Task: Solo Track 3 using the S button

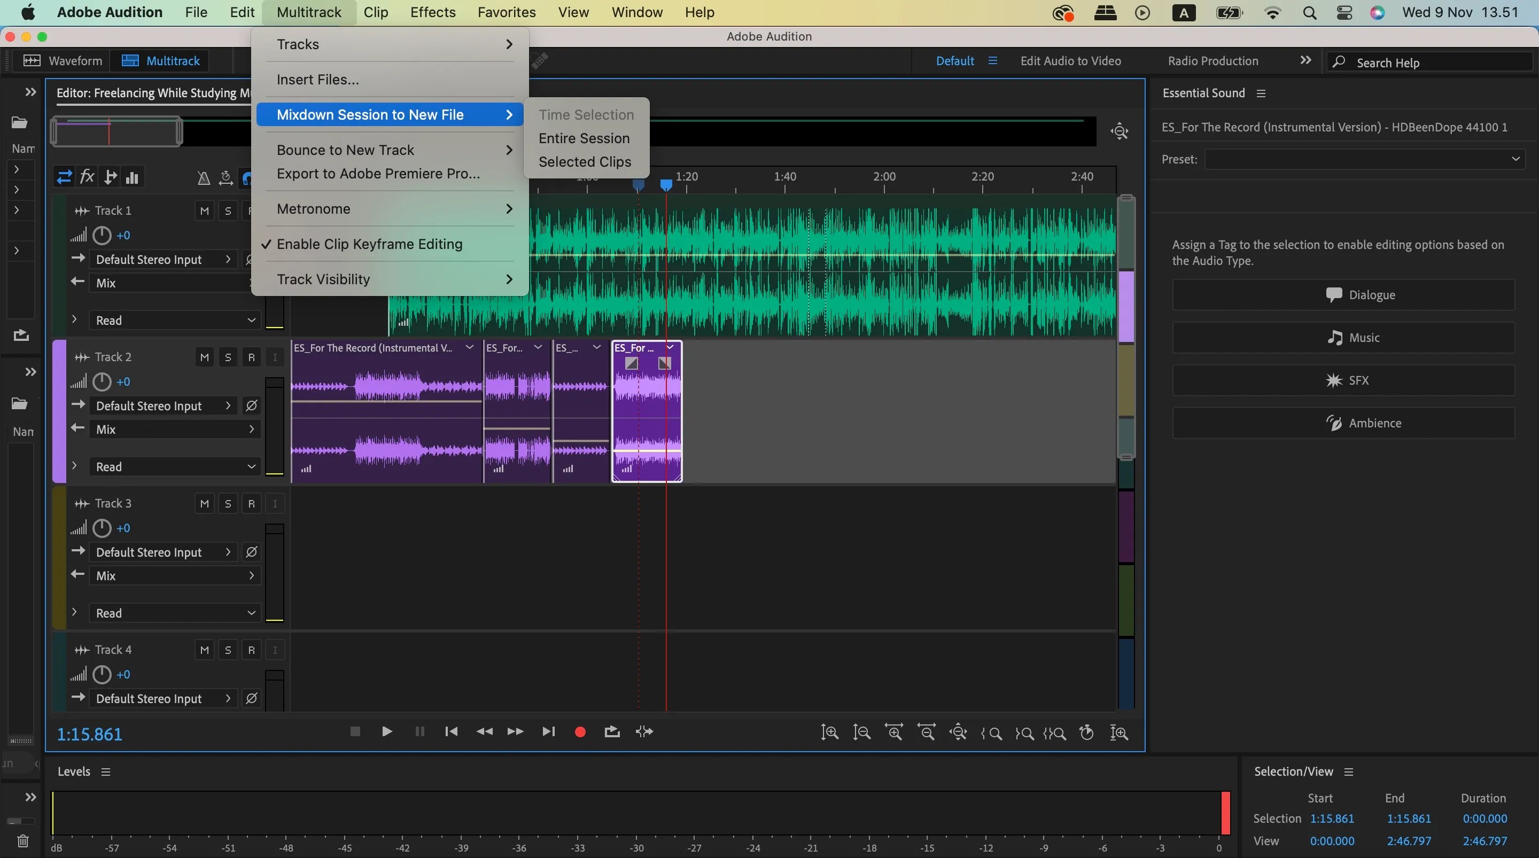Action: [228, 503]
